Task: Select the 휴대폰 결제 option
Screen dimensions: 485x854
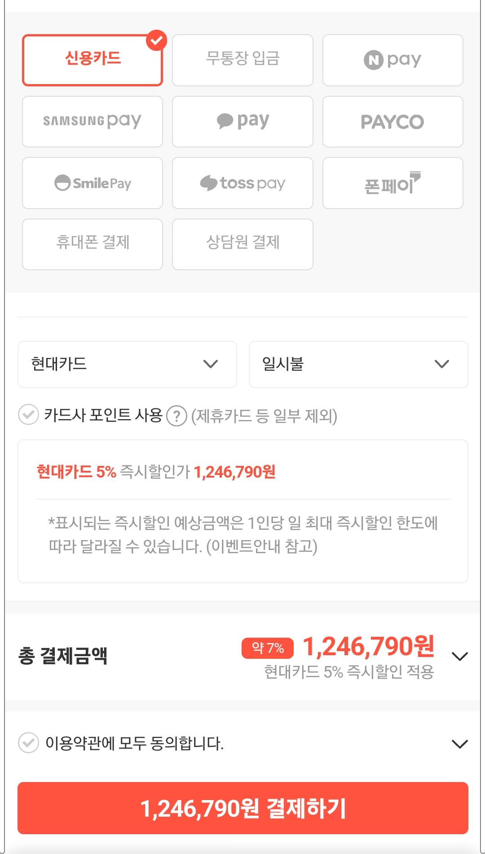Action: (92, 244)
